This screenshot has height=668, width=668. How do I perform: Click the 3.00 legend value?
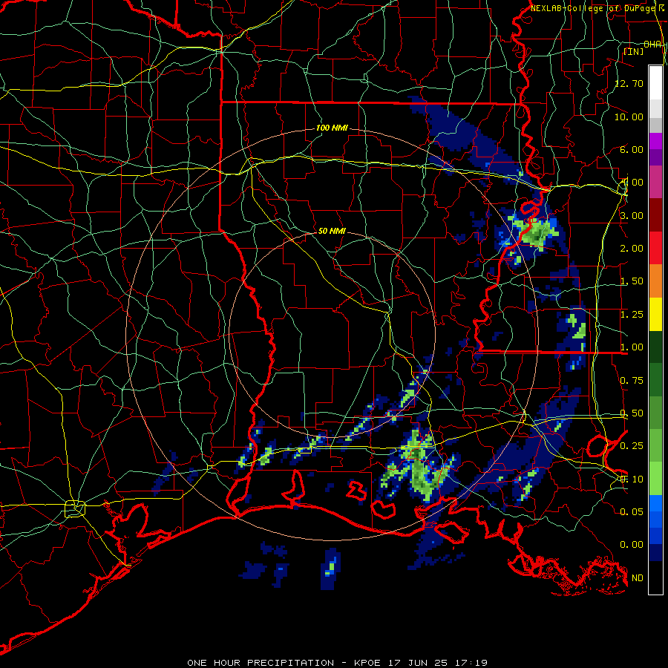tap(632, 215)
